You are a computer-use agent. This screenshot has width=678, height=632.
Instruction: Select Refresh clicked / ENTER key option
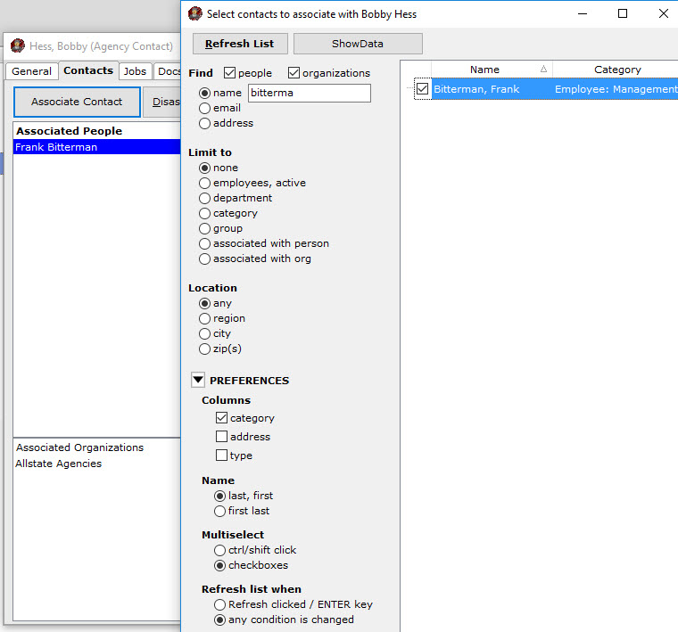[x=219, y=604]
